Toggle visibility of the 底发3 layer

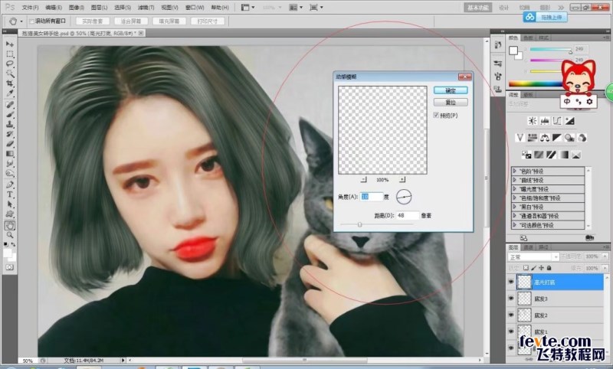[x=512, y=299]
